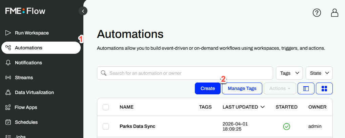Click the Automations workflow icon in sidebar
The width and height of the screenshot is (345, 138).
(x=8, y=48)
